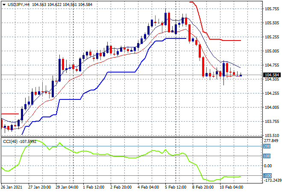Image resolution: width=282 pixels, height=192 pixels.
Task: Click the 105.005 price axis label
Action: click(272, 51)
